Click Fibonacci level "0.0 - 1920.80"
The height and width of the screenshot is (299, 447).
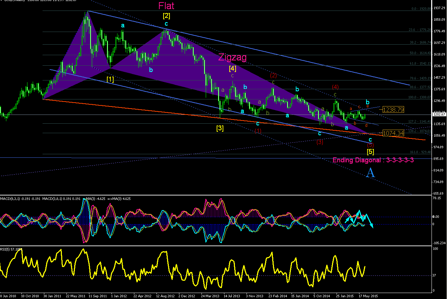point(421,9)
